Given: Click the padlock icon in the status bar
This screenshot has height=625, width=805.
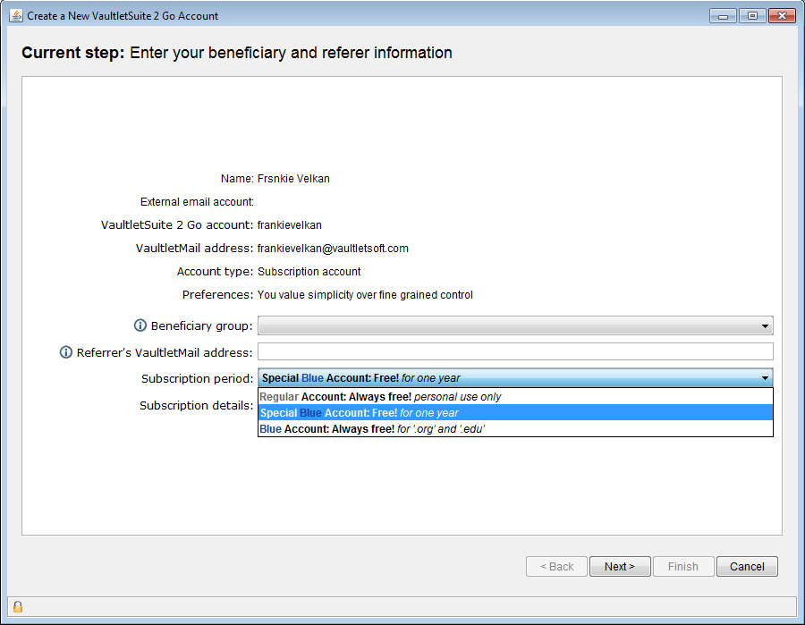Looking at the screenshot, I should pyautogui.click(x=18, y=606).
